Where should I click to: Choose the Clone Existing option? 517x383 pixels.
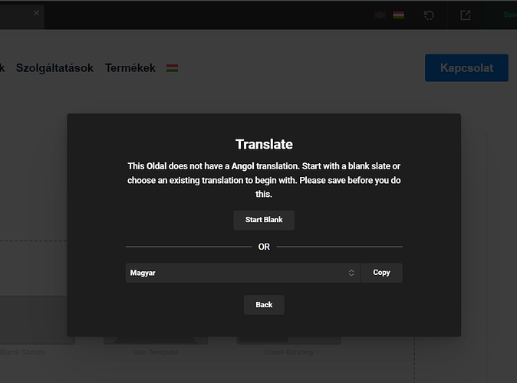pyautogui.click(x=288, y=352)
